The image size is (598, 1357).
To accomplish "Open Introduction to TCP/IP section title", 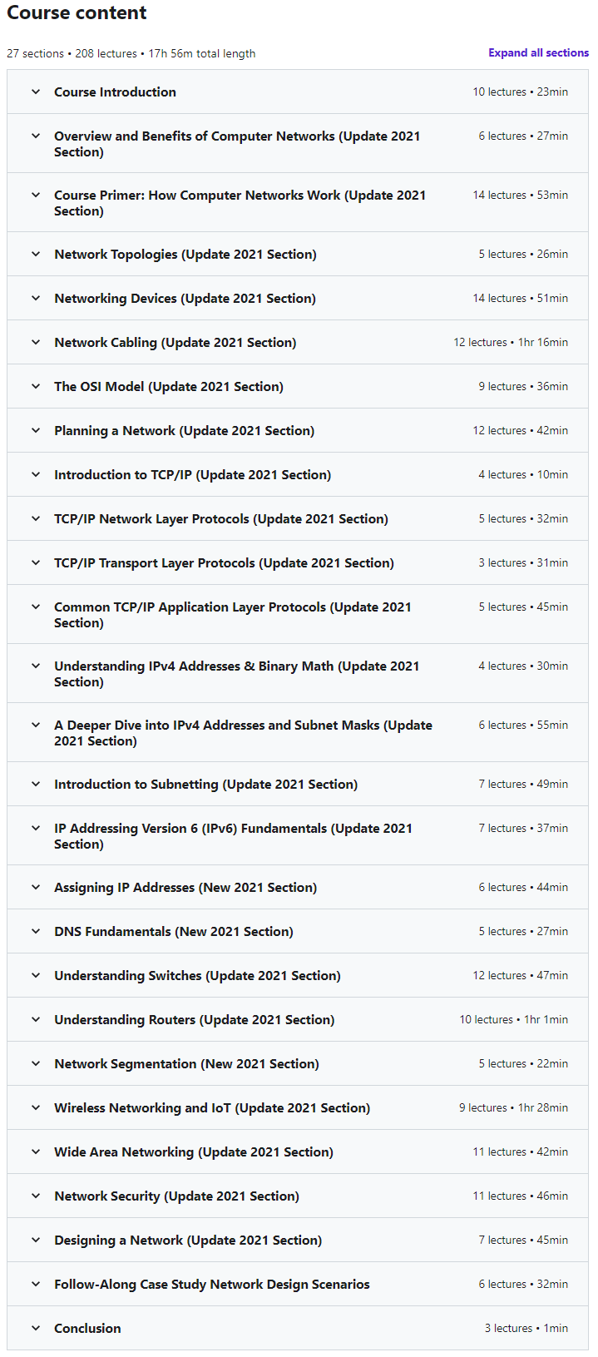I will (x=192, y=475).
